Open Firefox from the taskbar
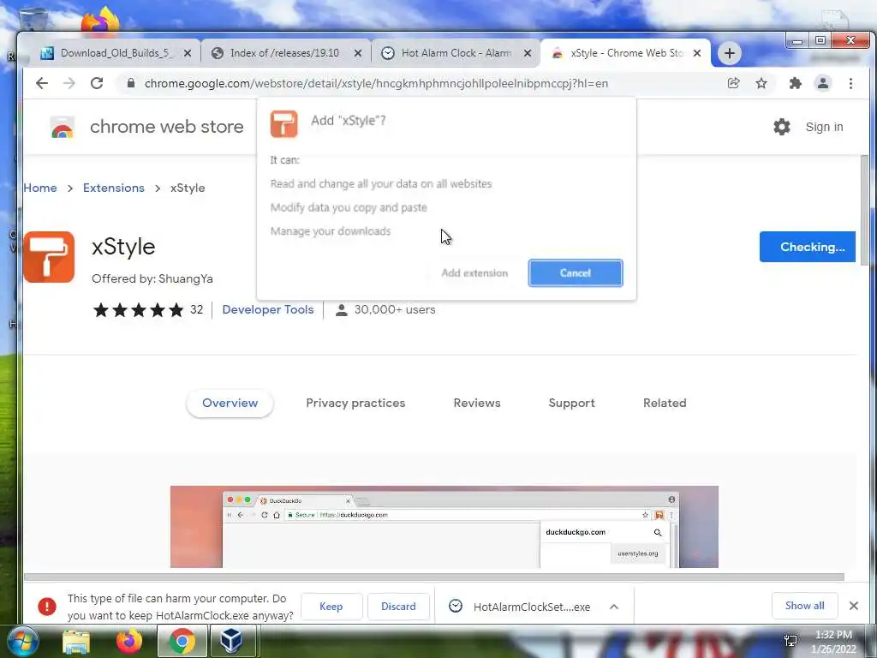 point(129,643)
